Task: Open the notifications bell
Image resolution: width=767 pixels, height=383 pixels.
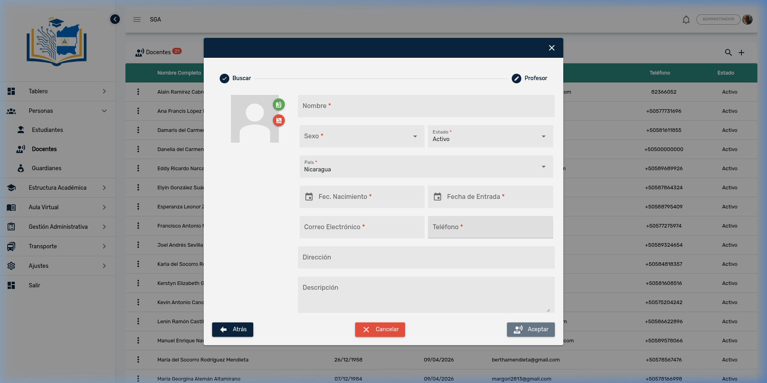Action: [686, 20]
